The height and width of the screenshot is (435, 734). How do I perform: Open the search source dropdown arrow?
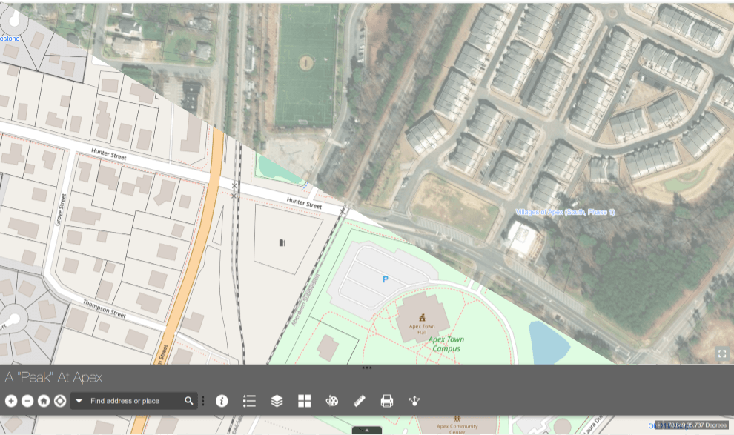79,401
